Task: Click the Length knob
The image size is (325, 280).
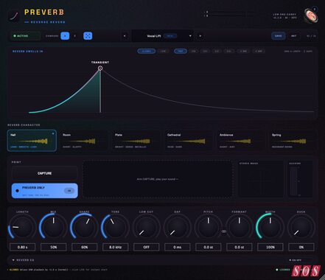Action: tap(22, 227)
